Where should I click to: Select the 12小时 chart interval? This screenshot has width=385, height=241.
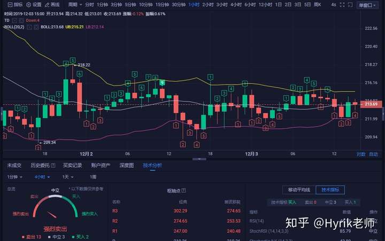(x=265, y=4)
